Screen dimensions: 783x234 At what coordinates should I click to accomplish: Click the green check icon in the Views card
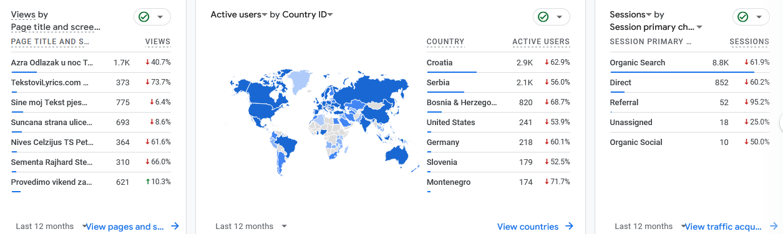point(144,17)
